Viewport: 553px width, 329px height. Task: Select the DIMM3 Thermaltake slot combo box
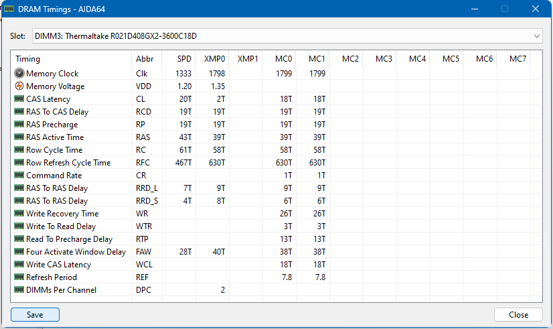click(x=287, y=36)
